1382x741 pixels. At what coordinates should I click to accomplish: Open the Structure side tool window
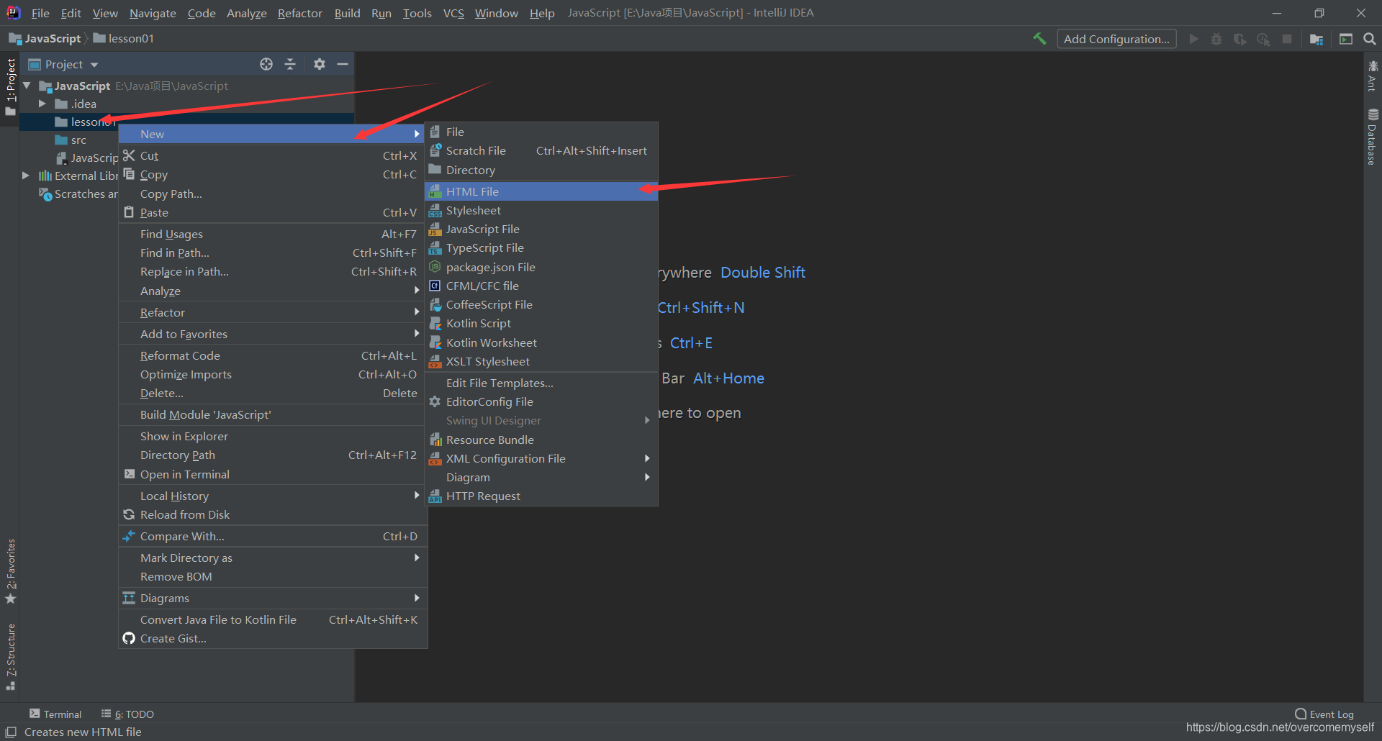[x=10, y=657]
